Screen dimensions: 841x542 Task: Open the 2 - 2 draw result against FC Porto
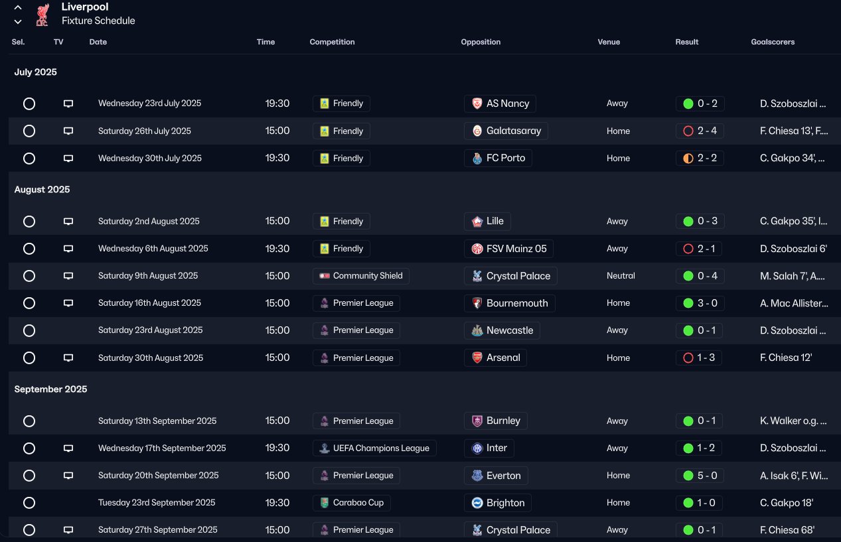pyautogui.click(x=700, y=158)
